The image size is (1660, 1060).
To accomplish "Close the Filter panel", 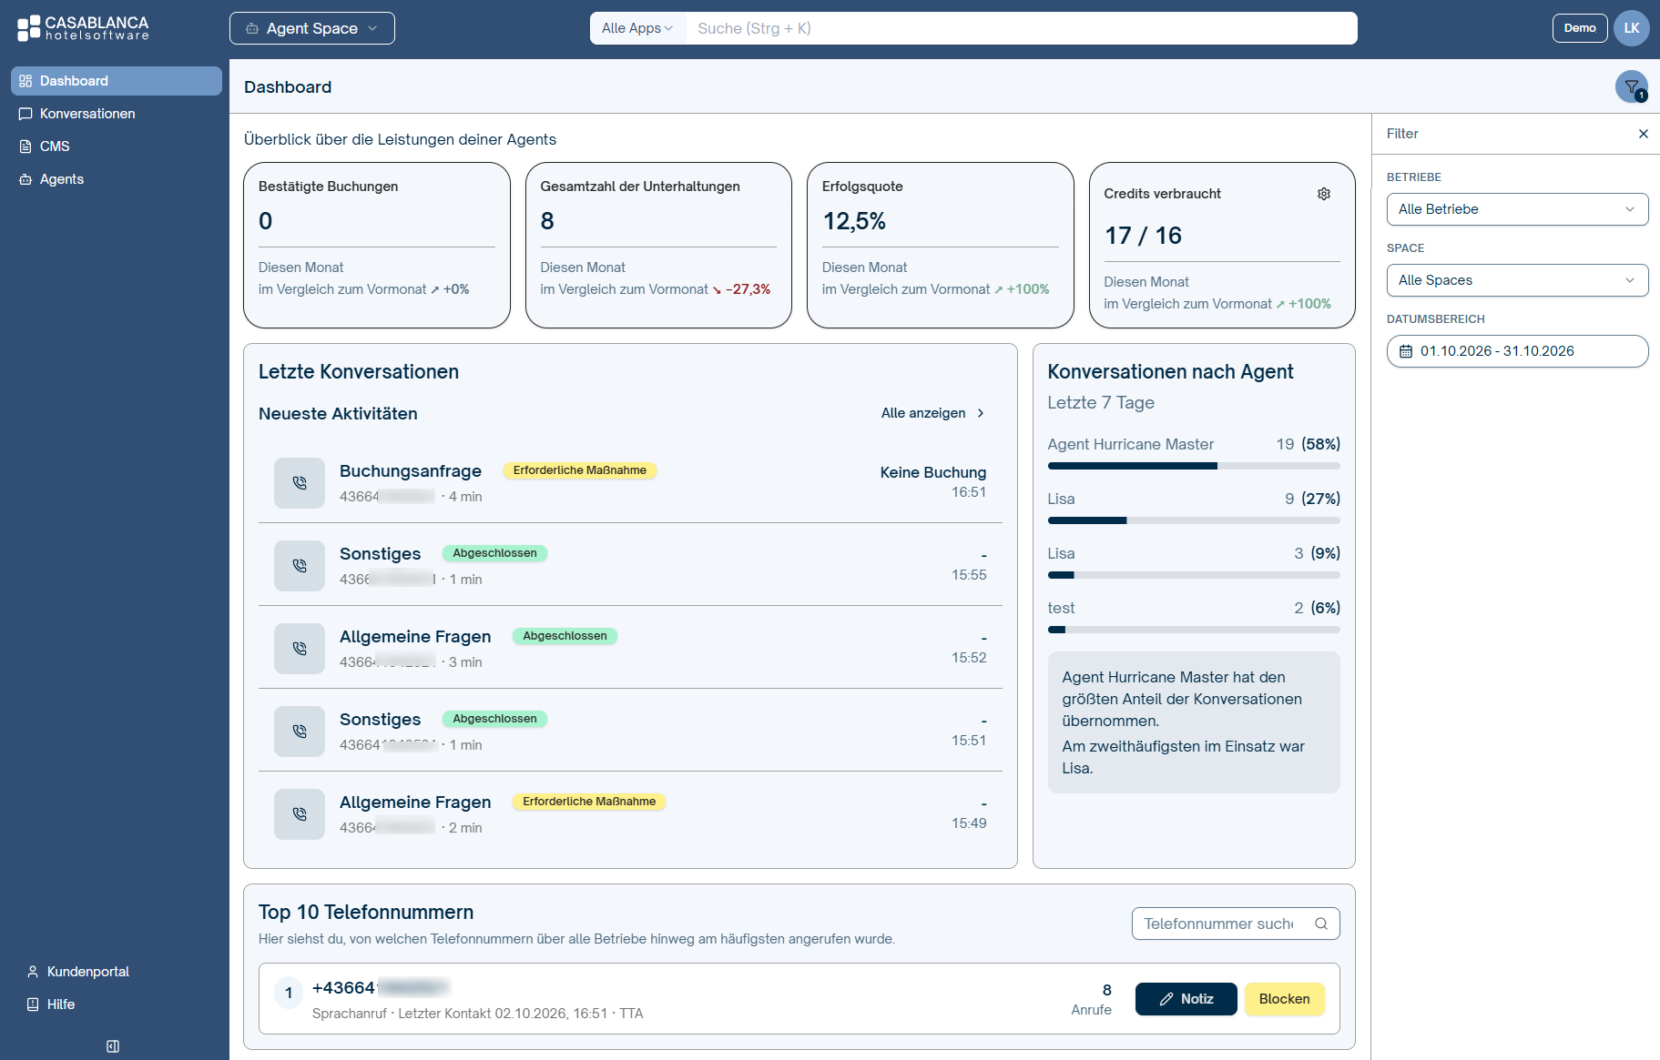I will pos(1644,134).
